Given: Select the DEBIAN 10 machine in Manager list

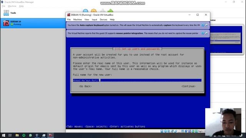Looking at the screenshot, I should point(33,23).
